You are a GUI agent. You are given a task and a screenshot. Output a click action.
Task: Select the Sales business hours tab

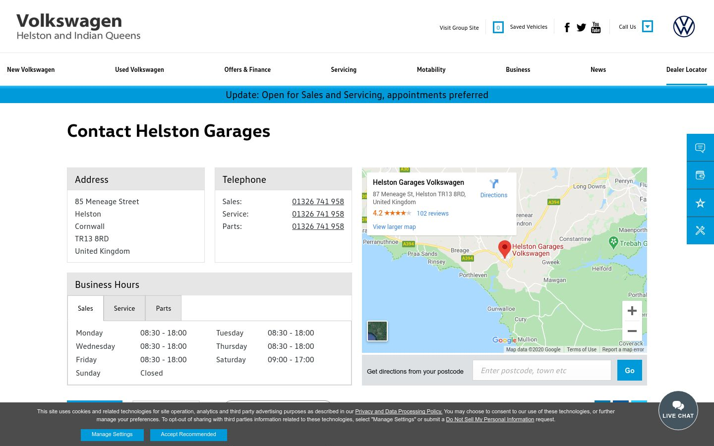tap(85, 308)
